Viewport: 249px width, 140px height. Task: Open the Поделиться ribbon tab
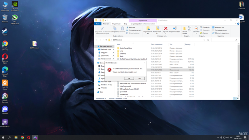pyautogui.click(x=116, y=24)
